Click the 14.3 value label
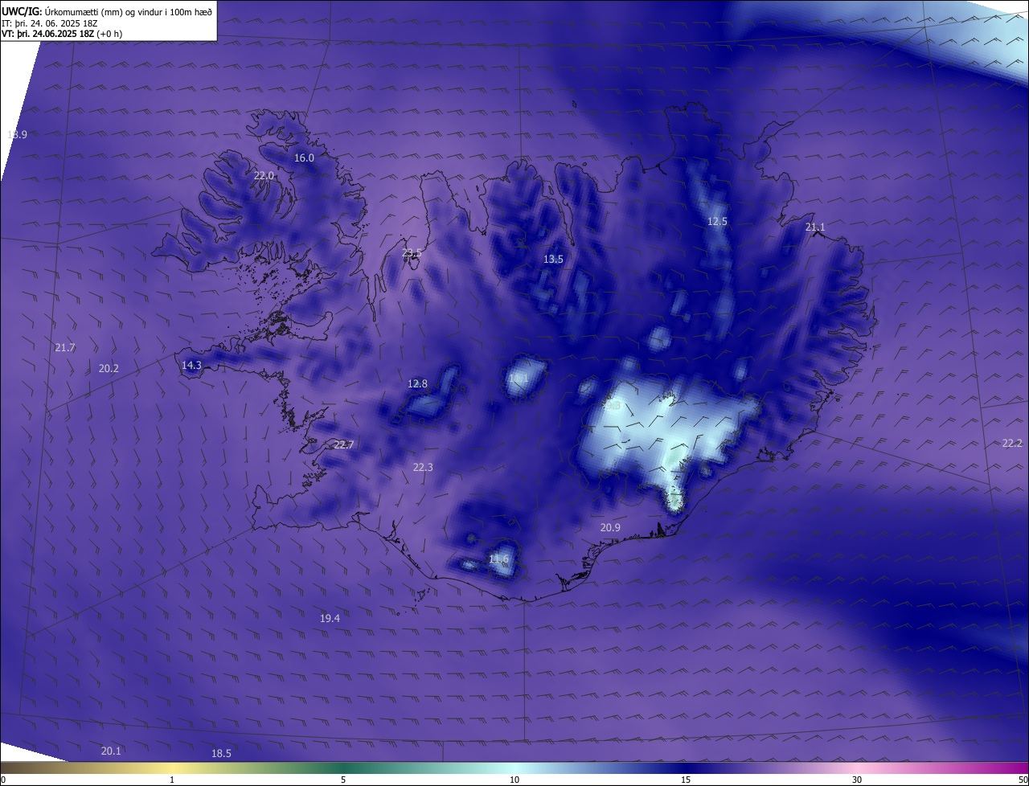 pos(191,366)
